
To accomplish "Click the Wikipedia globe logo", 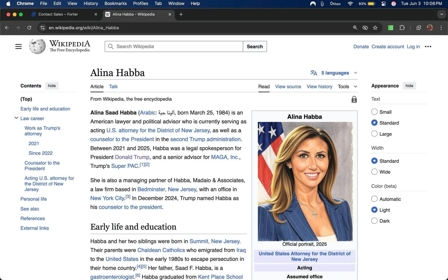I will 37,46.
